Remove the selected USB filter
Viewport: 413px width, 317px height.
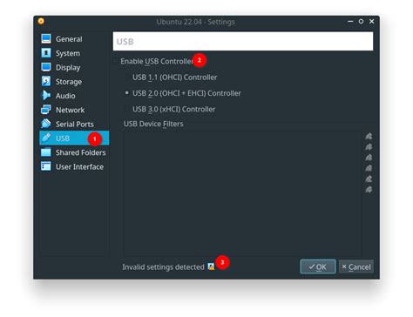point(369,168)
